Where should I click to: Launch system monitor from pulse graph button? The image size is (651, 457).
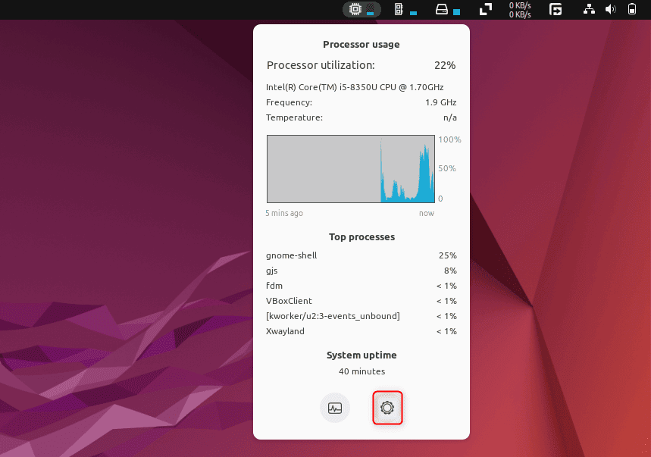pos(335,408)
